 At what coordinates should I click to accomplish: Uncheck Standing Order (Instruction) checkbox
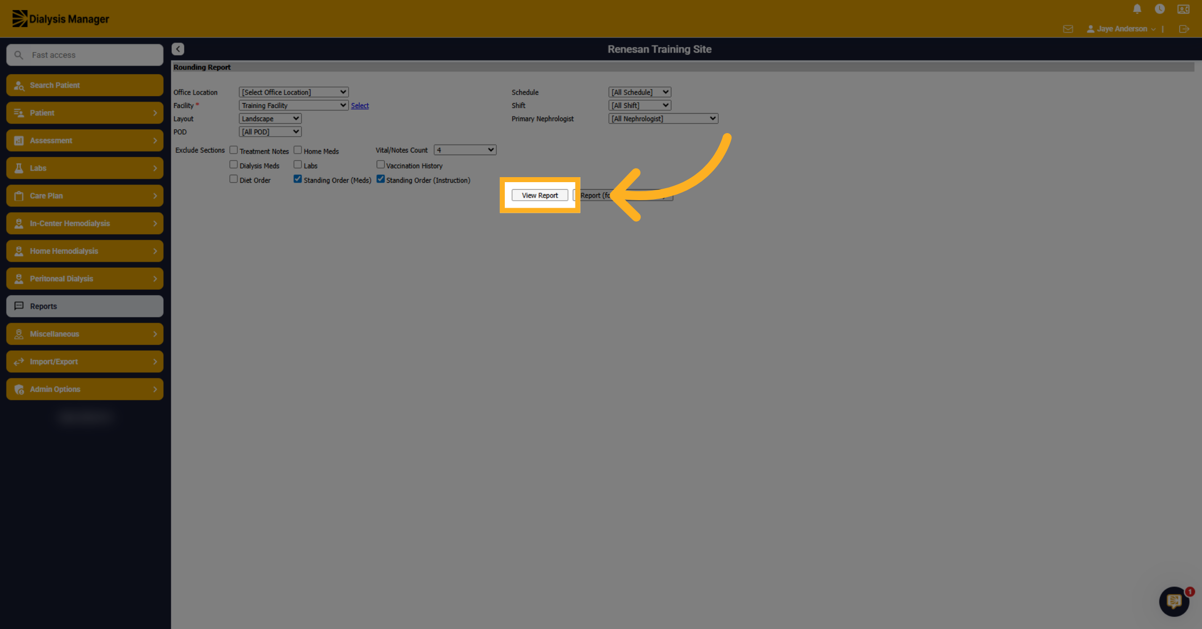click(x=381, y=179)
